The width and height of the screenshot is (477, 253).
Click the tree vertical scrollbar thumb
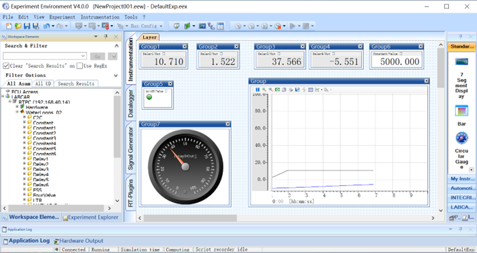click(x=118, y=127)
